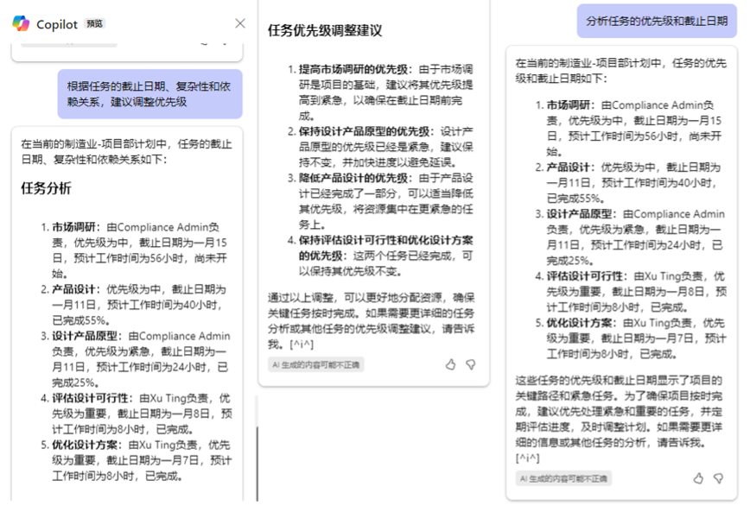Click the AI disclaimer label in the right panel

[x=563, y=478]
